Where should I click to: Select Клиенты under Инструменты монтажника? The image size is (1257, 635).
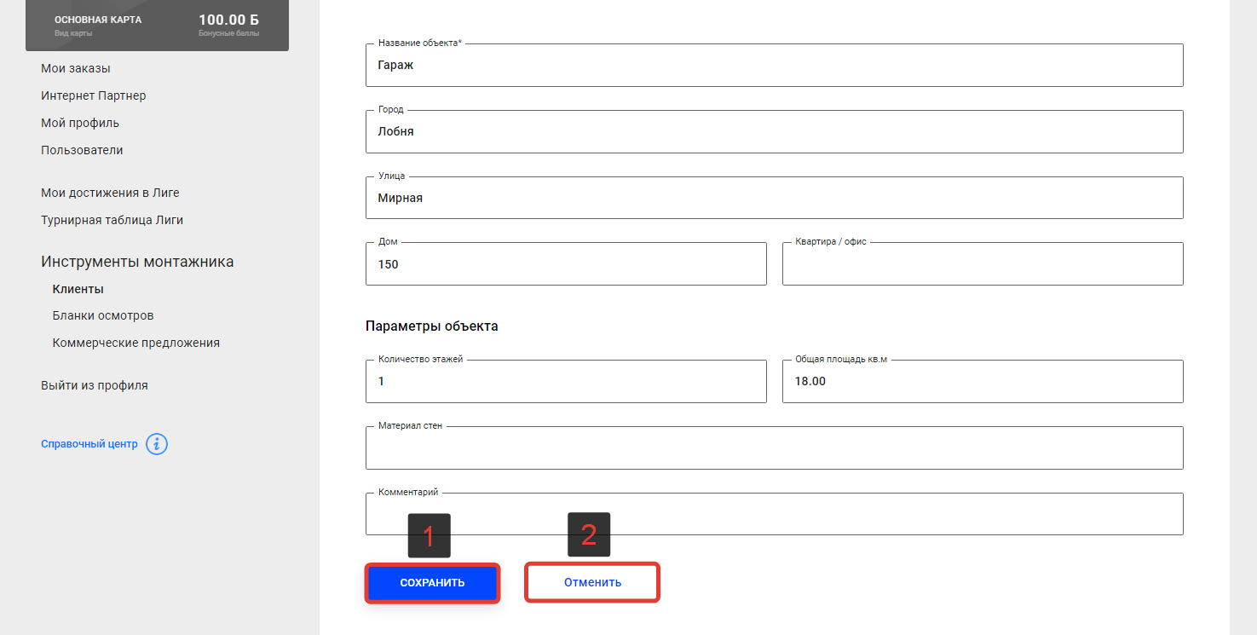[78, 289]
